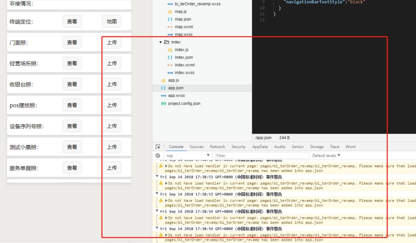416x243 pixels.
Task: Click the index.wxss file icon
Action: tap(170, 73)
